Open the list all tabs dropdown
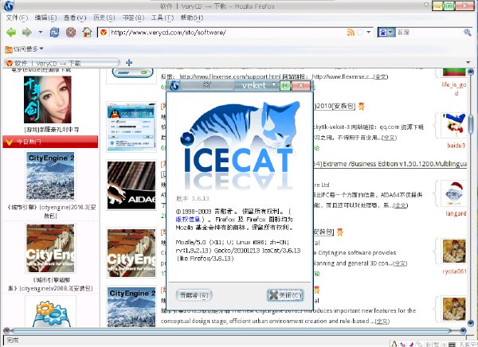Viewport: 478px width, 347px height. tap(468, 62)
